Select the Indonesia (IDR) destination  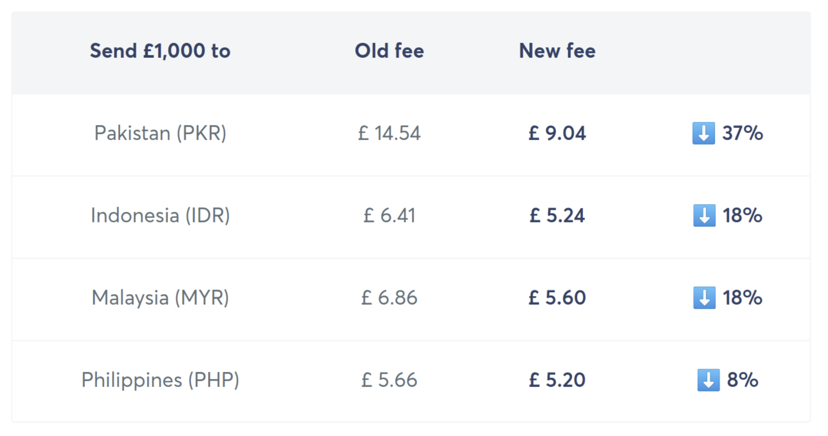(160, 215)
